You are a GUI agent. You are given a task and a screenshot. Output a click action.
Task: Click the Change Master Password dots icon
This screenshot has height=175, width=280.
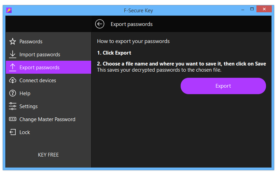point(13,119)
